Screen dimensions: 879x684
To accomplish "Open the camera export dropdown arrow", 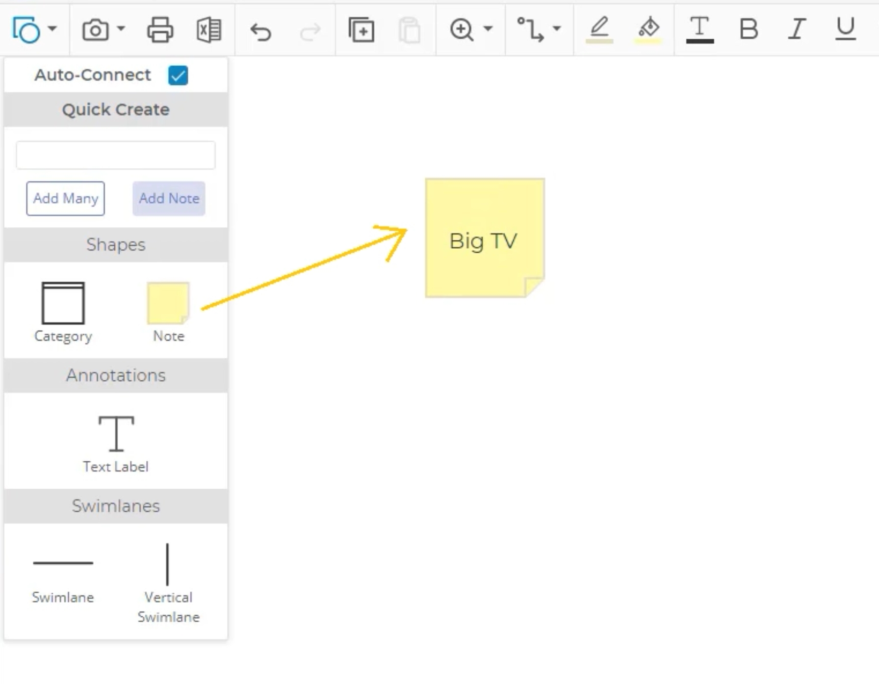I will tap(121, 28).
